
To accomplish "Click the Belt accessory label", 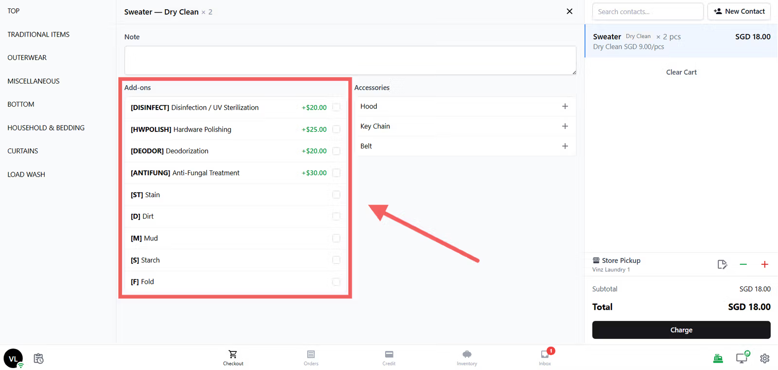I will [366, 146].
